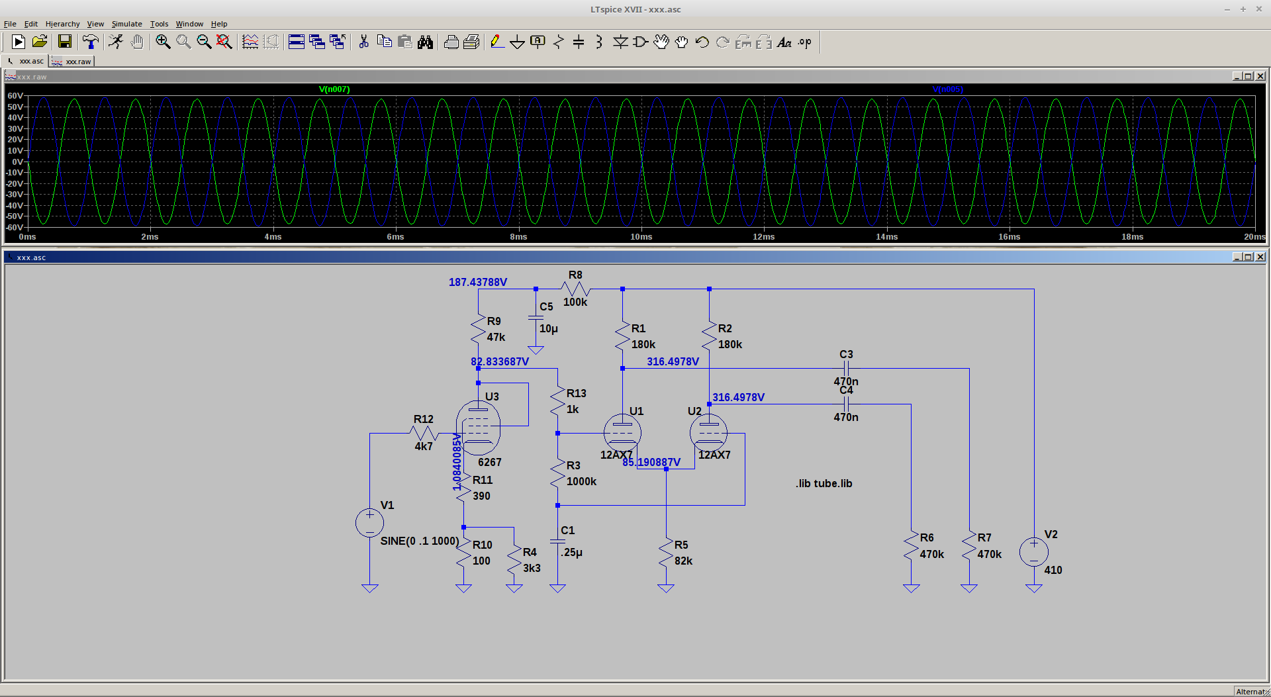1271x697 pixels.
Task: Add a SPICE directive with .op
Action: 805,42
